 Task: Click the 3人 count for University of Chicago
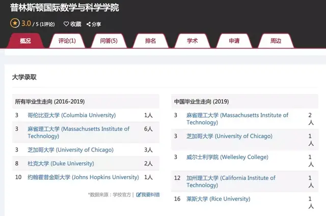148,150
